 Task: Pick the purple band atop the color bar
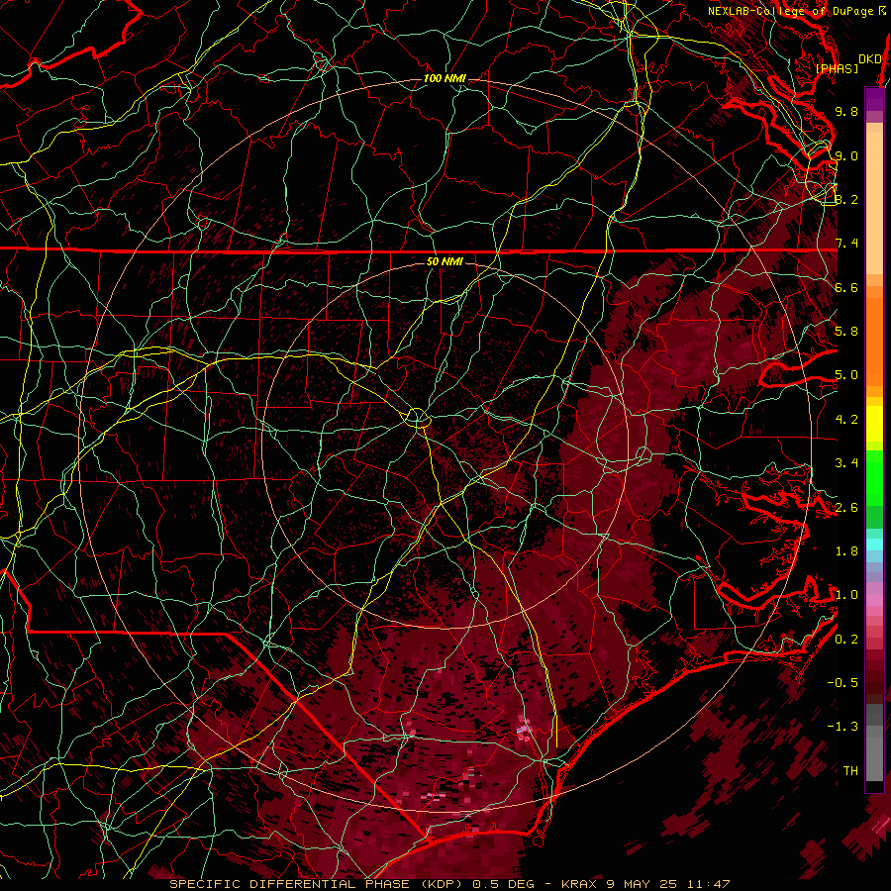tap(874, 99)
